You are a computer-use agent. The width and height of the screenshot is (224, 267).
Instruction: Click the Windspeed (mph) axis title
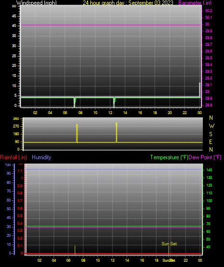point(36,3)
